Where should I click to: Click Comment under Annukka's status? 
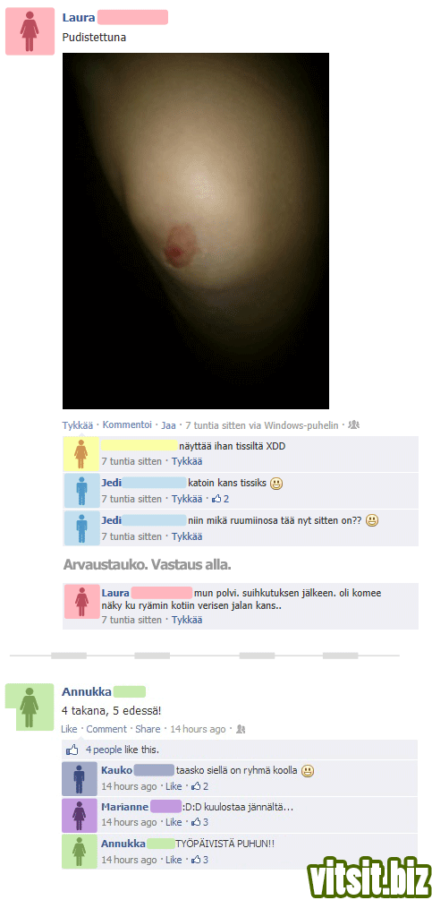(x=106, y=729)
